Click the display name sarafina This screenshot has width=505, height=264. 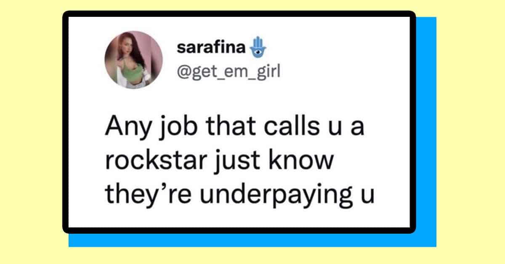pos(211,48)
